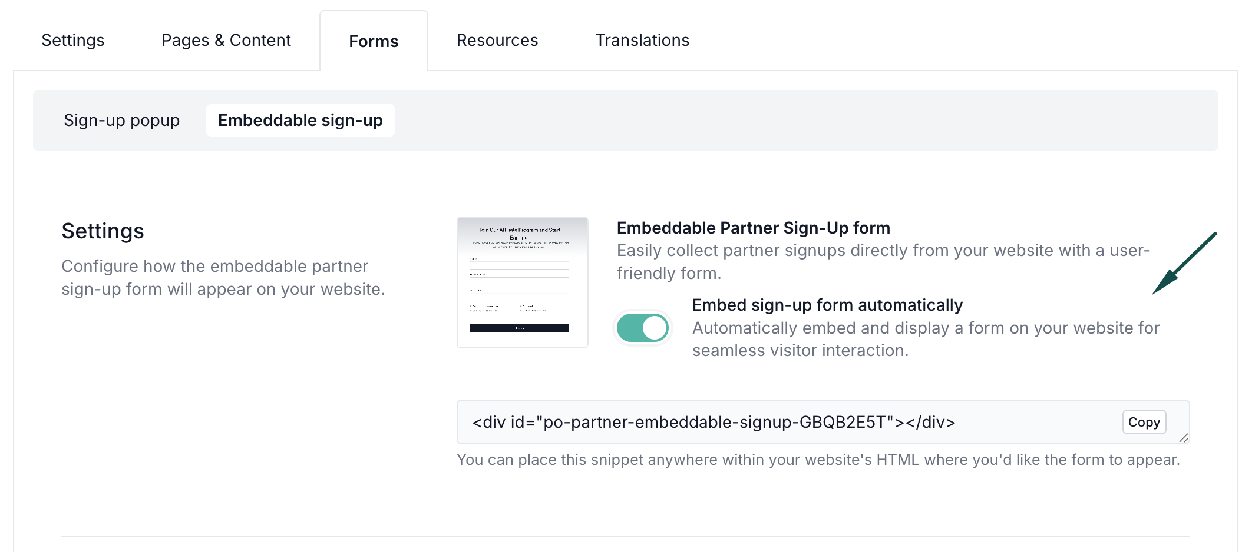Screen dimensions: 1242x552
Task: Click the Copy button for the snippet
Action: pyautogui.click(x=1144, y=422)
